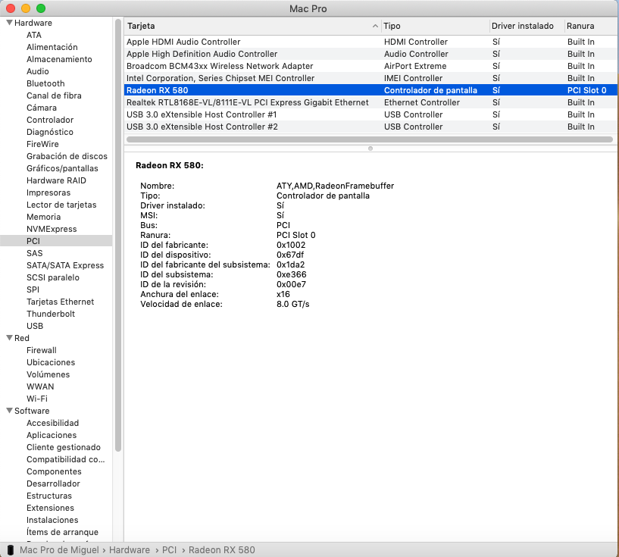Select ATA in the sidebar
Image resolution: width=619 pixels, height=557 pixels.
(x=34, y=35)
